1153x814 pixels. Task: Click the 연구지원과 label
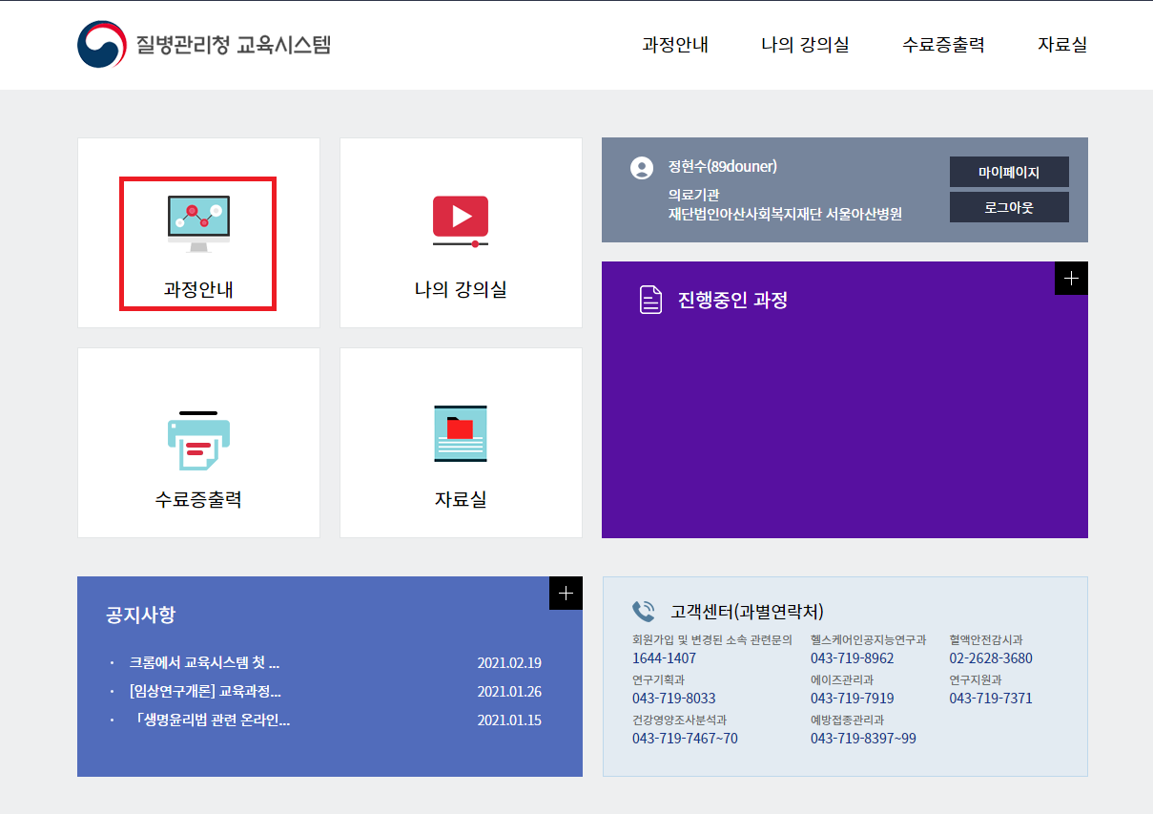976,680
